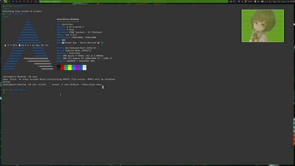Click the Theme Arc-Emerald-Dark line

(76, 48)
